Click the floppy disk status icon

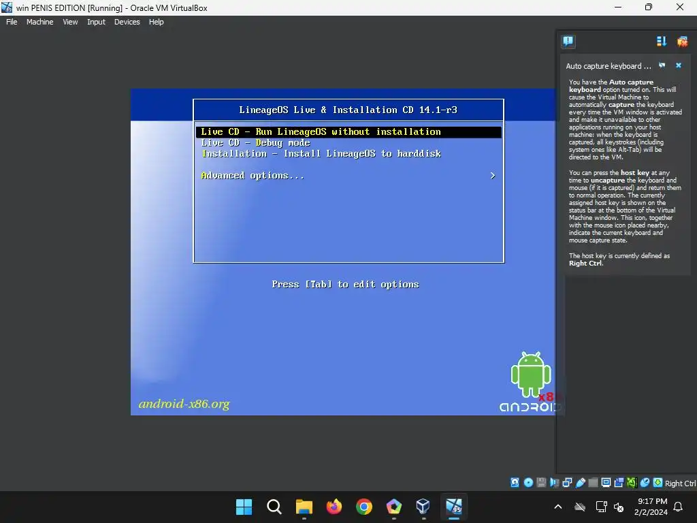tap(541, 483)
